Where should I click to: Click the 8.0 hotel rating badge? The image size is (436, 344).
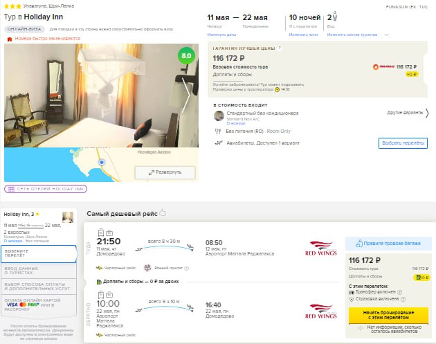(186, 55)
